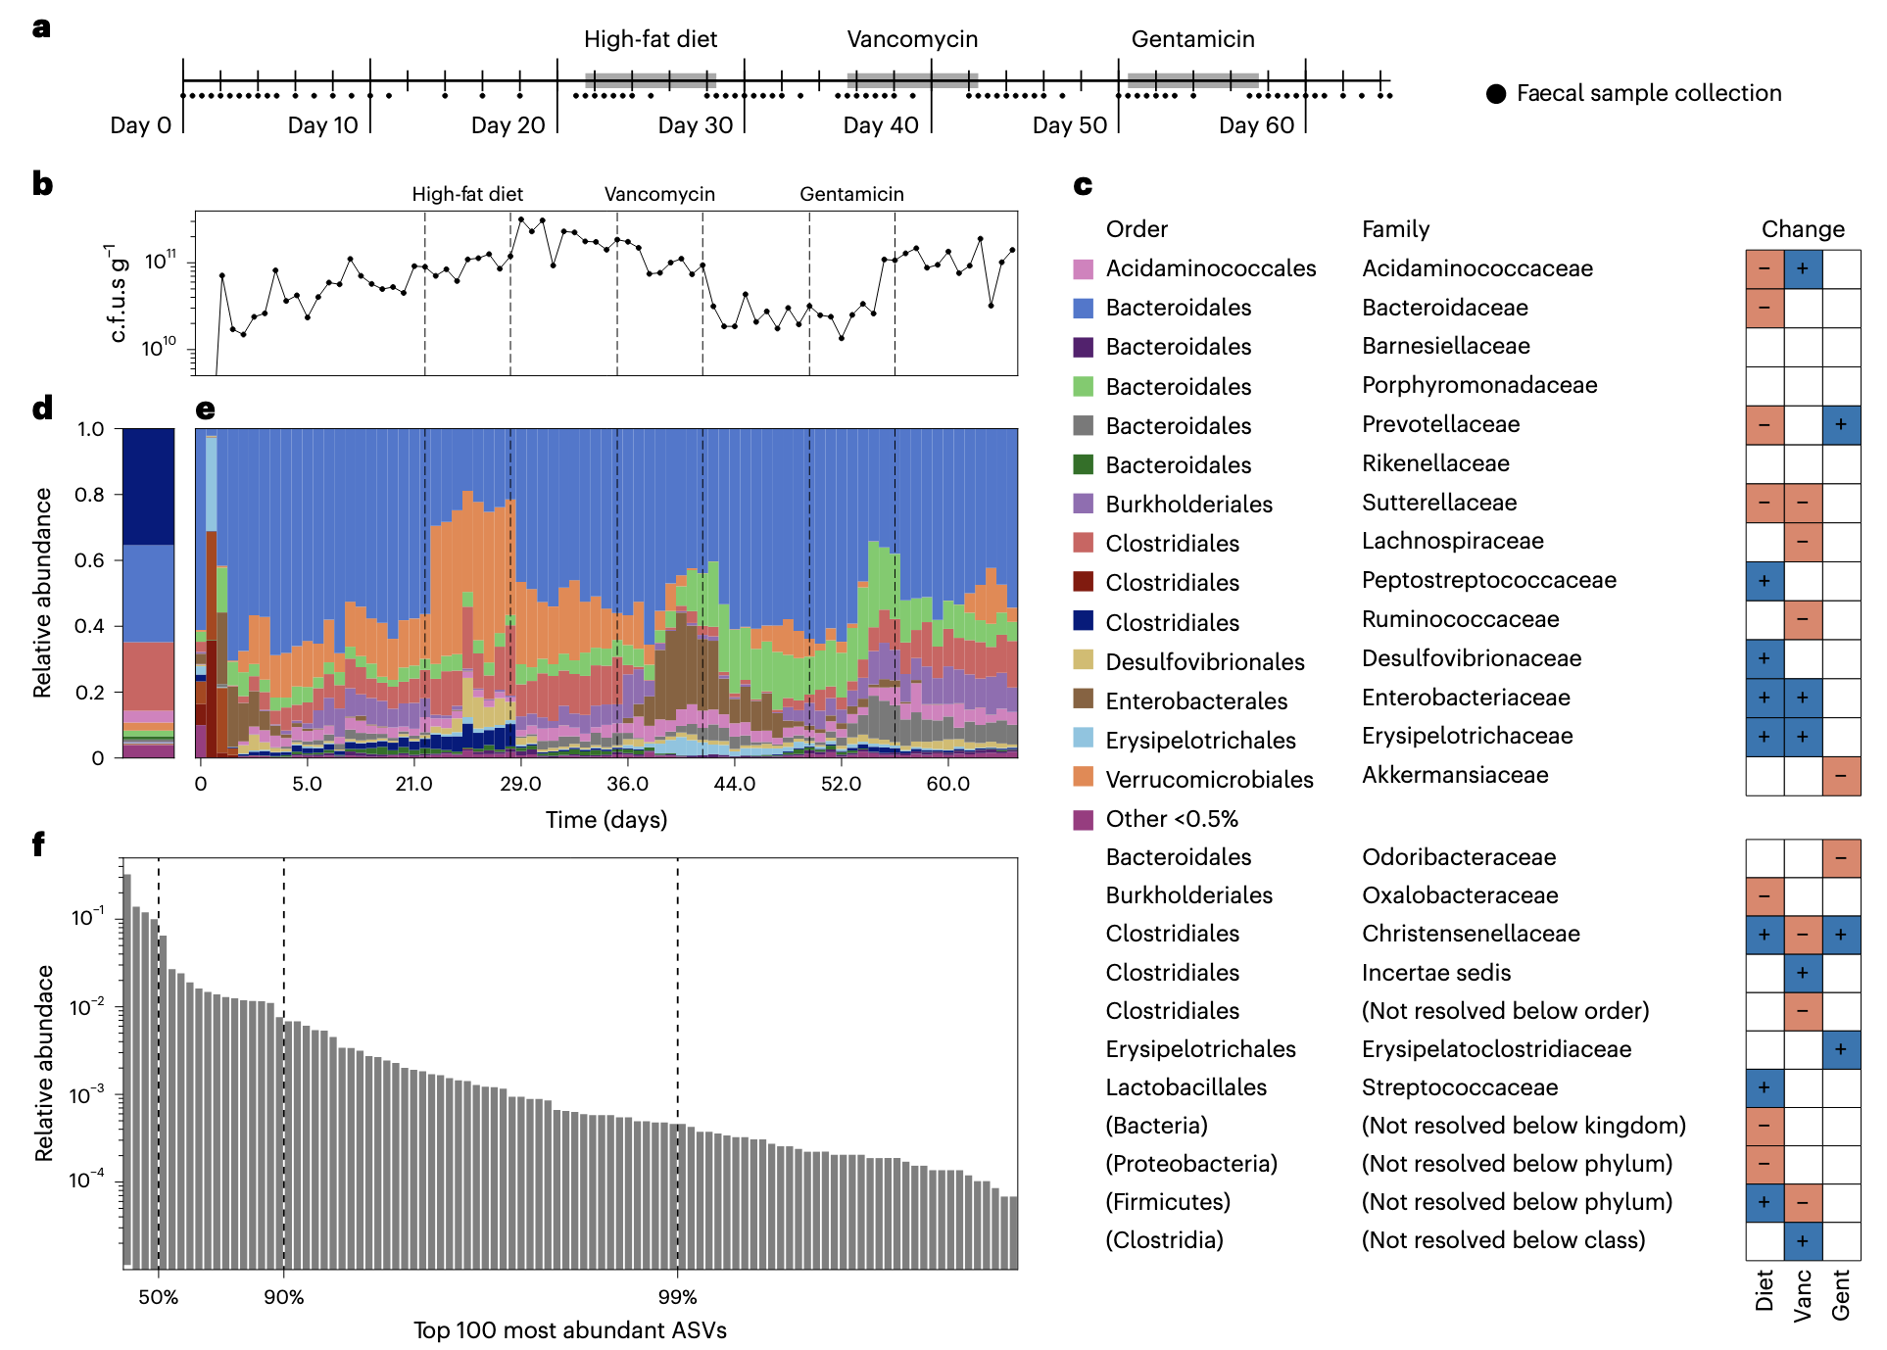
Task: Click the Faecal sample collection black dot
Action: (1495, 94)
